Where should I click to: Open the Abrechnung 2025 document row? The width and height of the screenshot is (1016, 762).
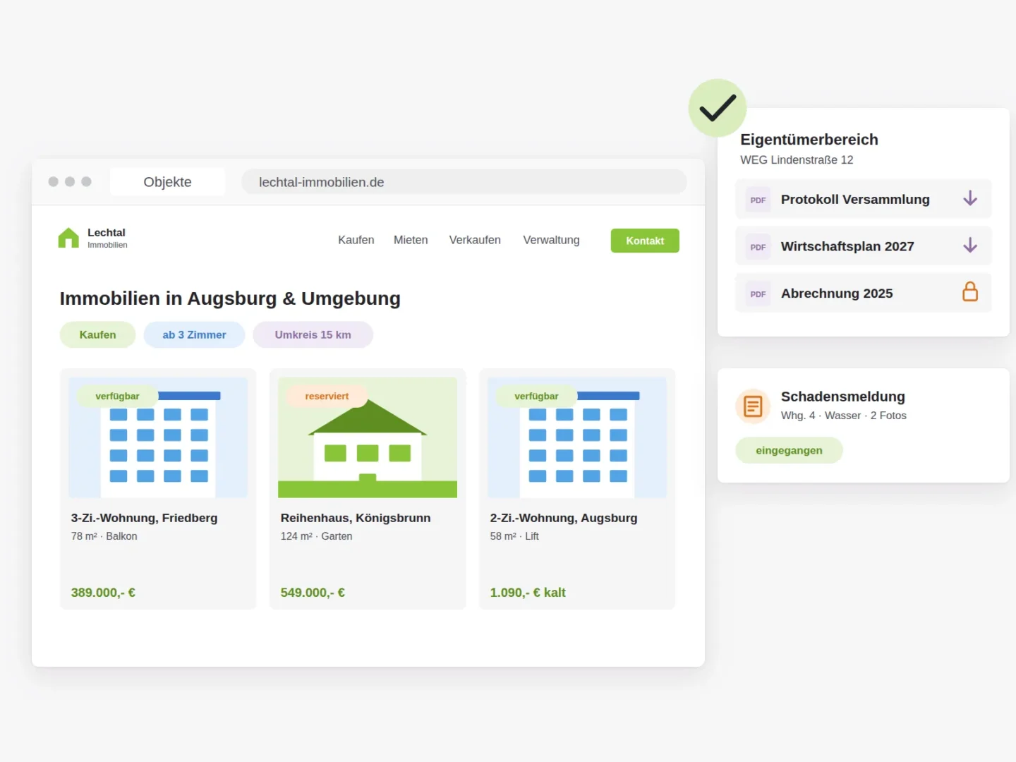point(864,293)
